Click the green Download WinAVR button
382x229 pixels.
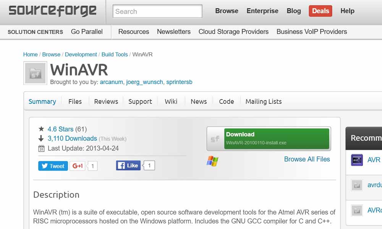coord(277,139)
